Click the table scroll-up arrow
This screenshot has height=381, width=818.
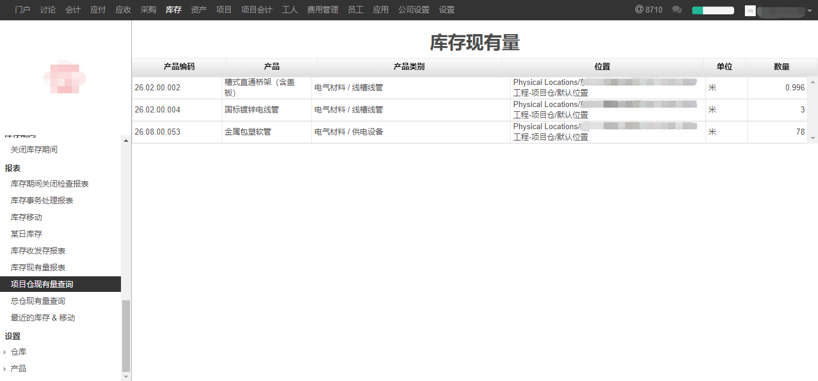pyautogui.click(x=813, y=82)
